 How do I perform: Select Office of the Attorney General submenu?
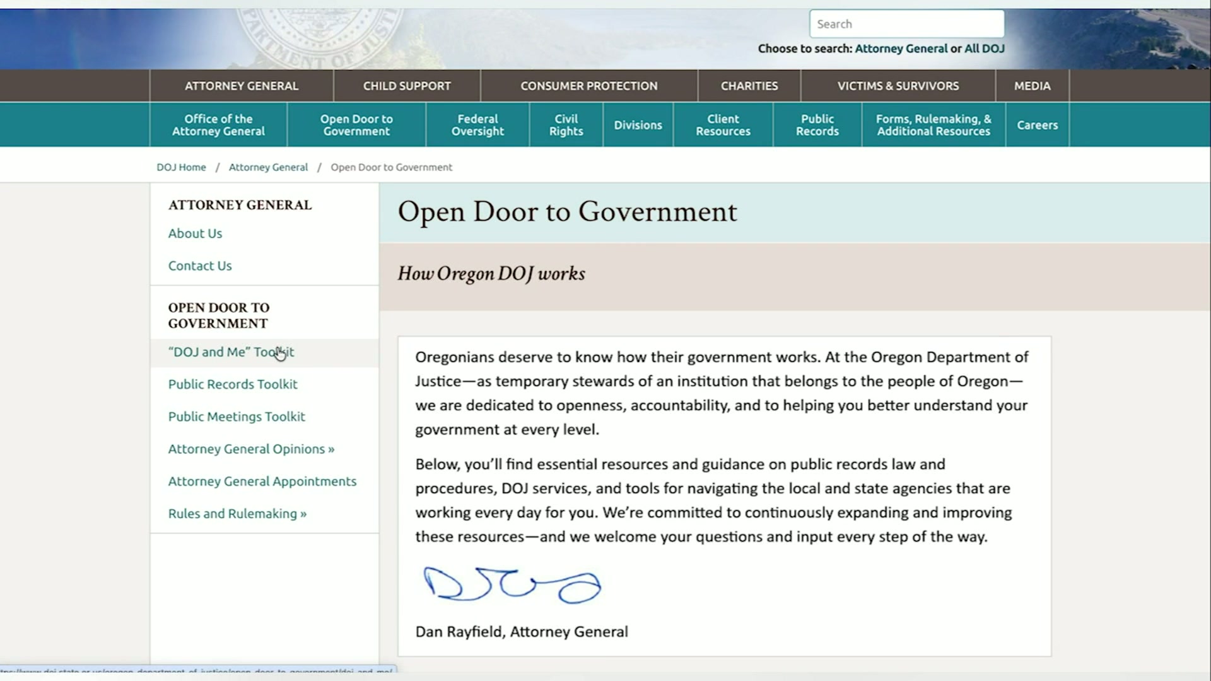click(218, 125)
